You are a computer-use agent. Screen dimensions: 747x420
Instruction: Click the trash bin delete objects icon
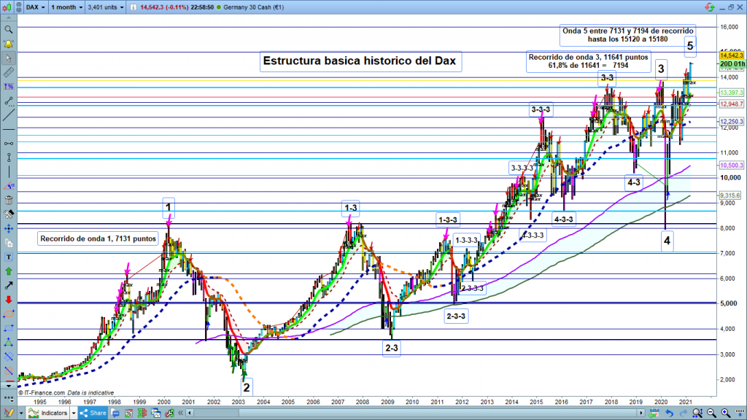pos(8,200)
